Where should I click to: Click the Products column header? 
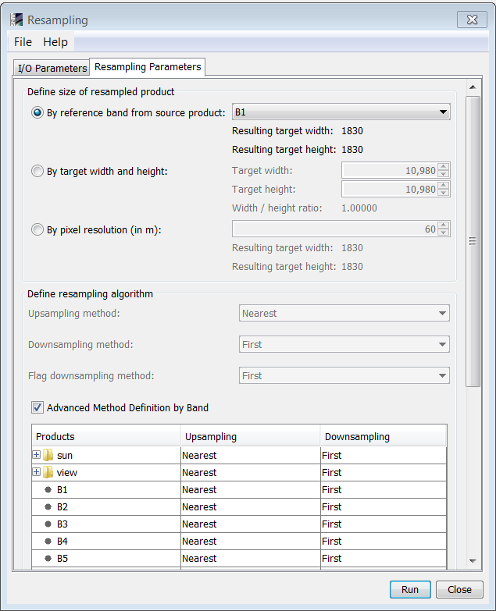(x=106, y=436)
